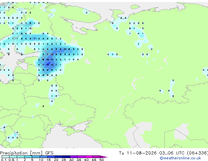Screen dimensions: 208x161
Task: Click the '20' legend label
Action: 56,160
